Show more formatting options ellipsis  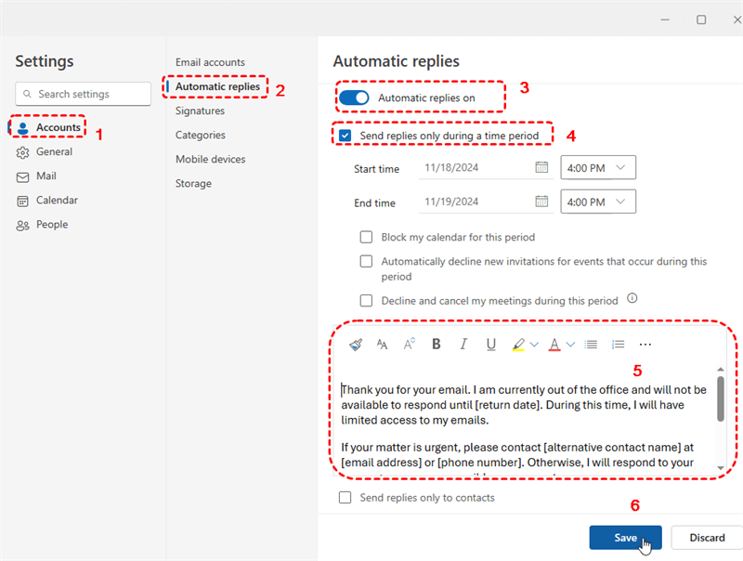tap(645, 345)
